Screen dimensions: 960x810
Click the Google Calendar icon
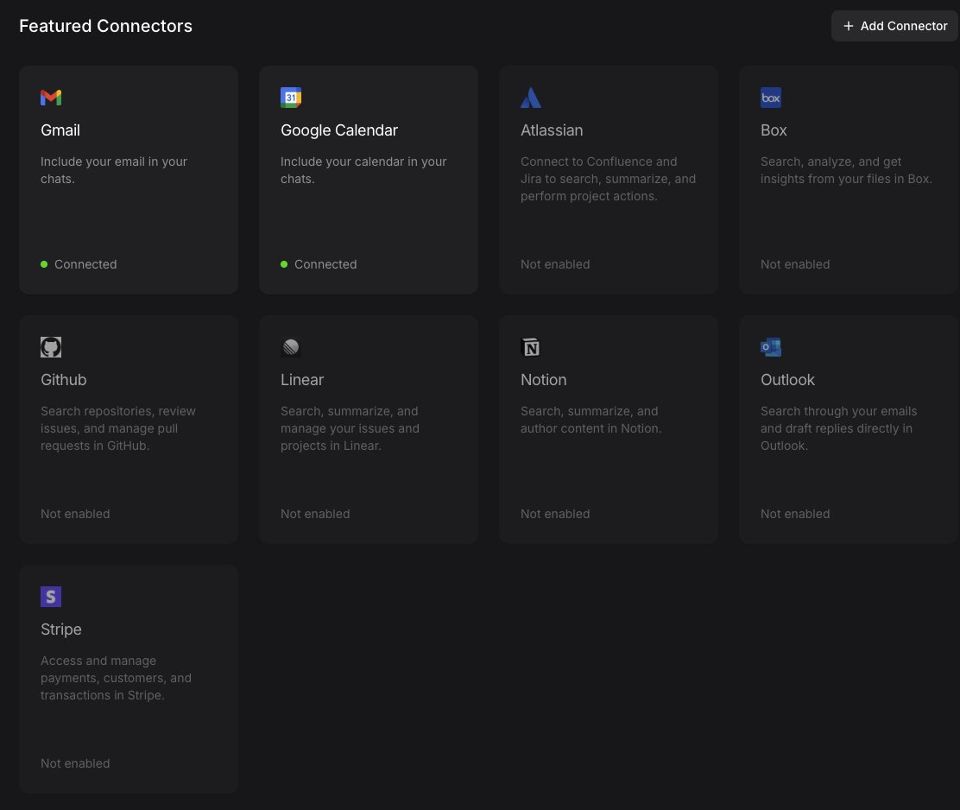point(291,98)
